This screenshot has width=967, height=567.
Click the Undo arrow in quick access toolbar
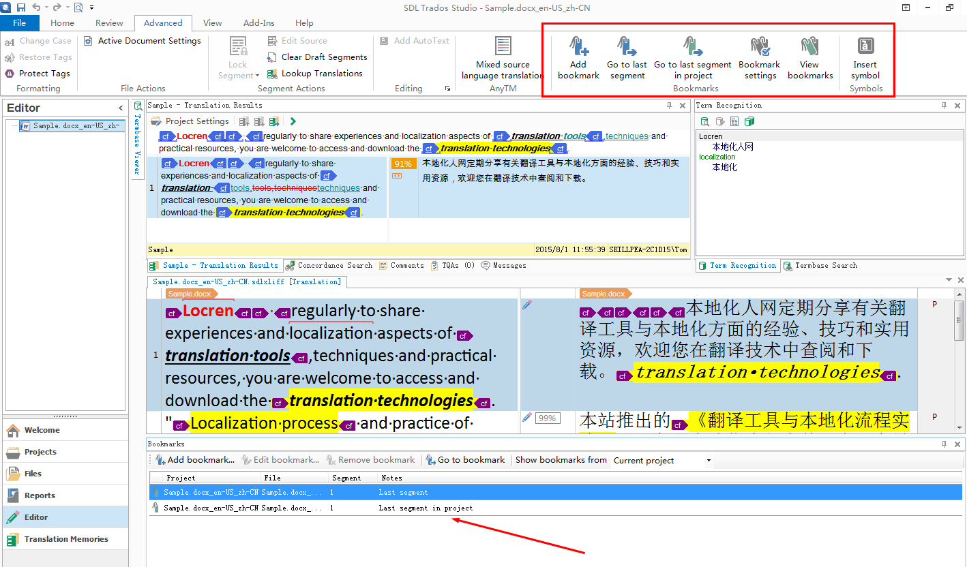coord(36,7)
